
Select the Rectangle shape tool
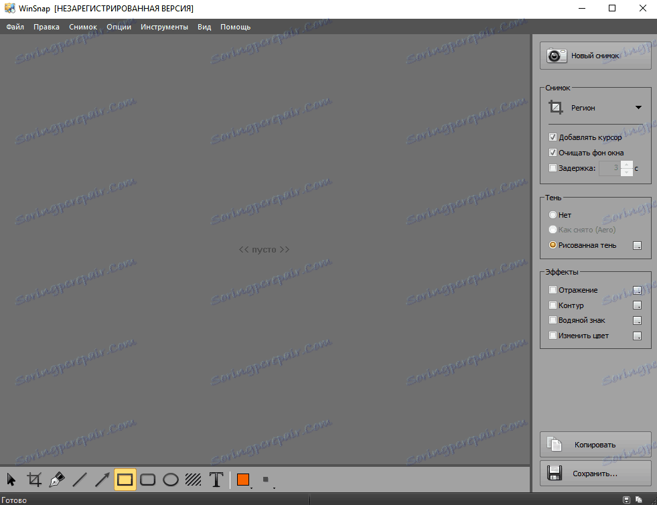tap(125, 480)
